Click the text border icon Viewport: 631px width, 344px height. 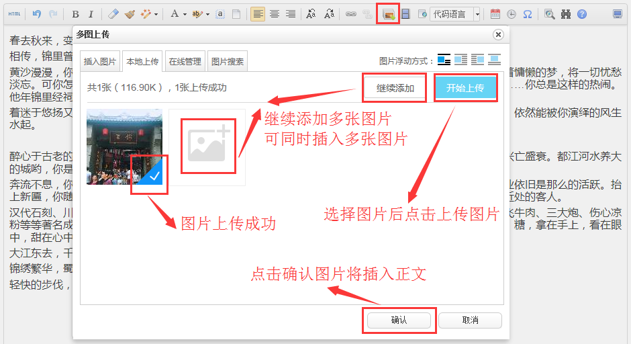220,14
